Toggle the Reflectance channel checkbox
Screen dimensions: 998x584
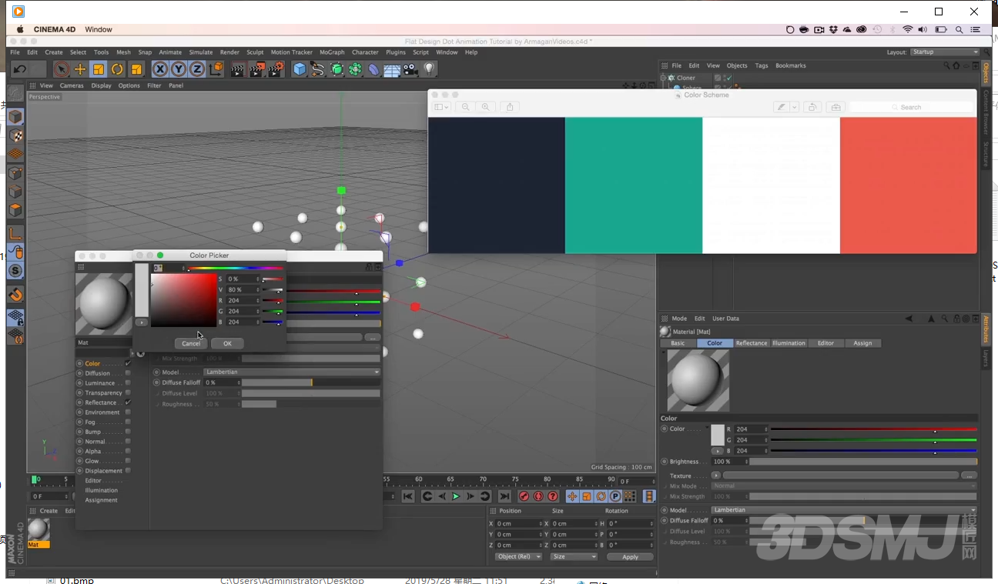pyautogui.click(x=128, y=402)
